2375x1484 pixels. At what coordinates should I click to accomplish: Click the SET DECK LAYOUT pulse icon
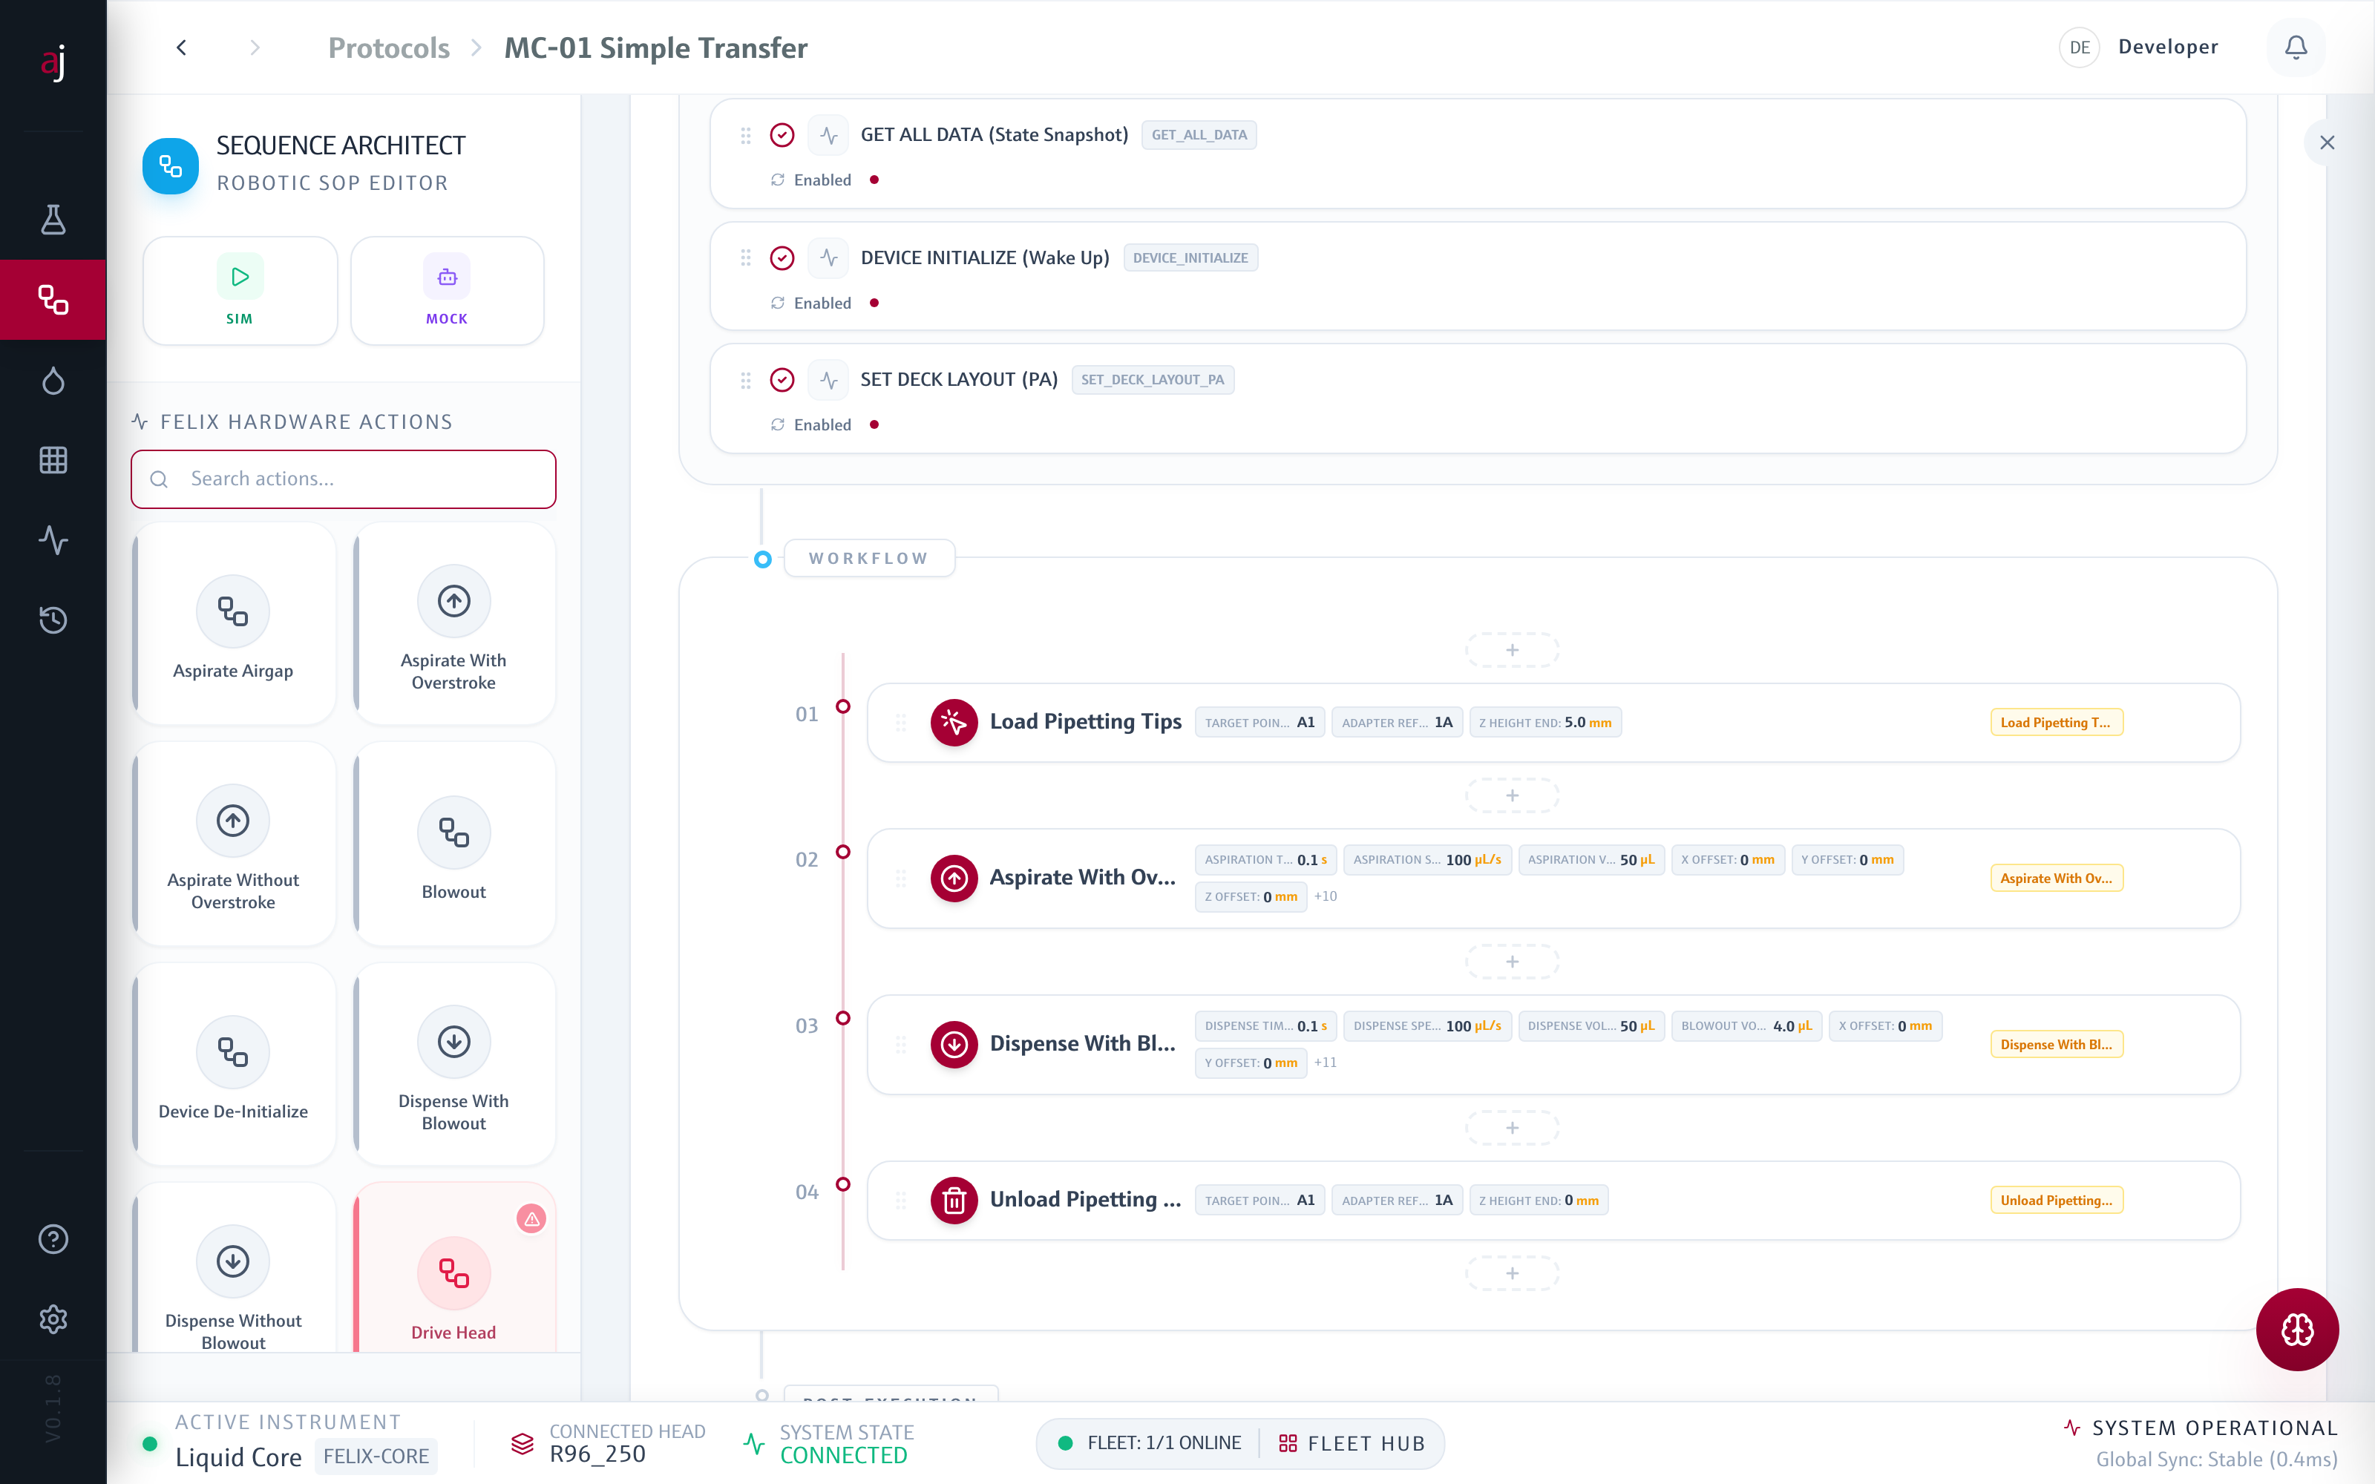828,380
